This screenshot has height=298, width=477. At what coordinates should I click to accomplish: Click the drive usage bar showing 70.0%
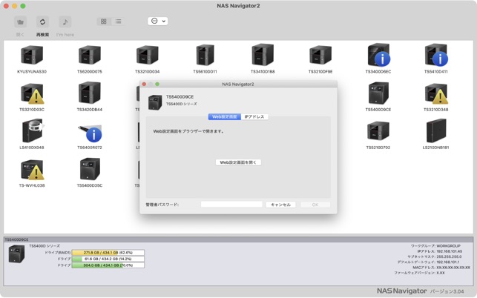pos(108,265)
